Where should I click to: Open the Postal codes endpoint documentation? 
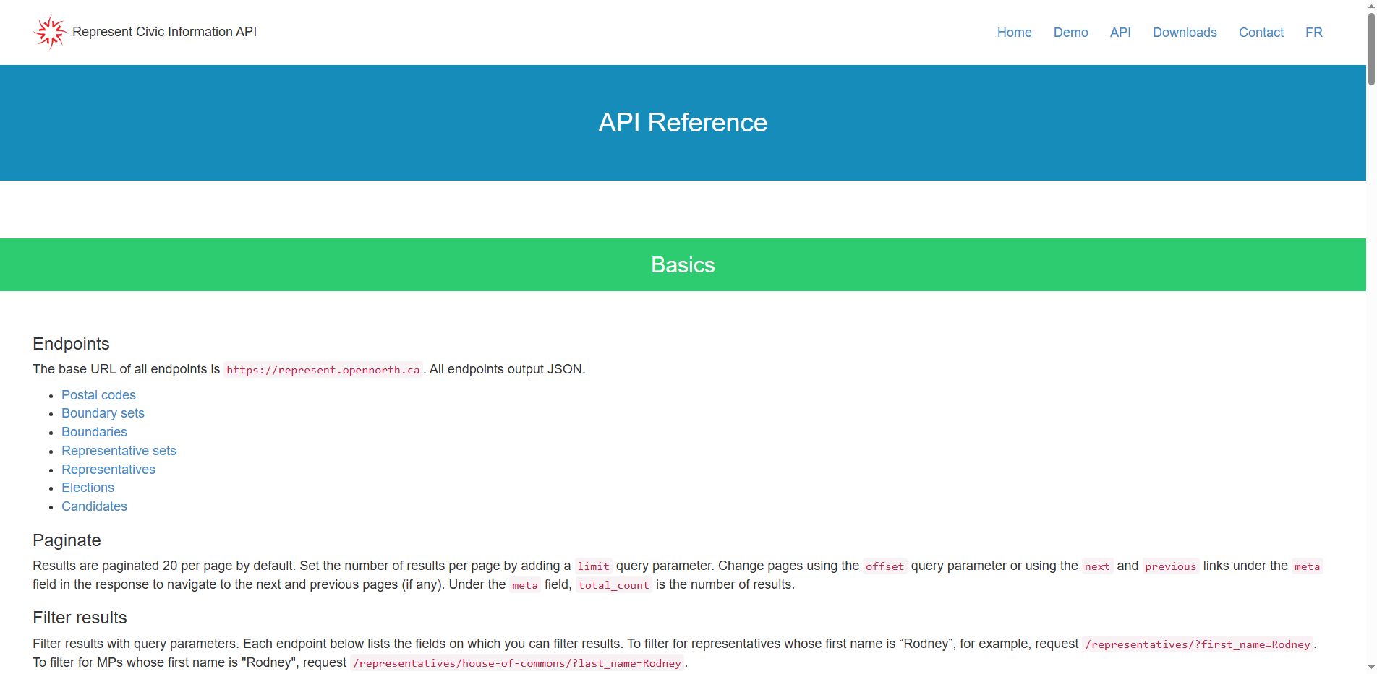pyautogui.click(x=98, y=395)
